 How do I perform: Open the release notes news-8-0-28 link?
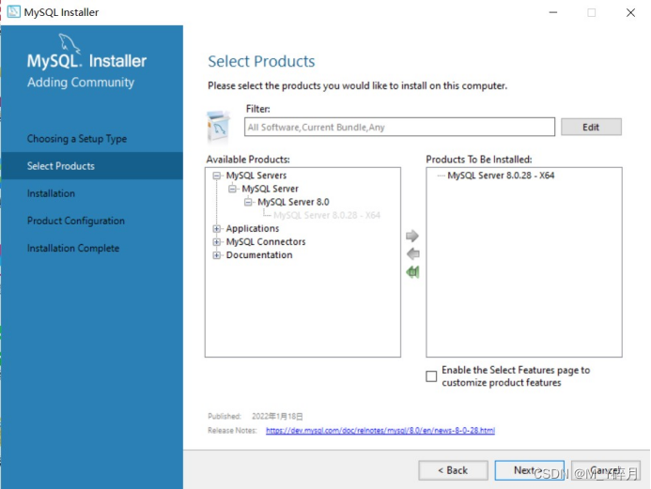380,431
